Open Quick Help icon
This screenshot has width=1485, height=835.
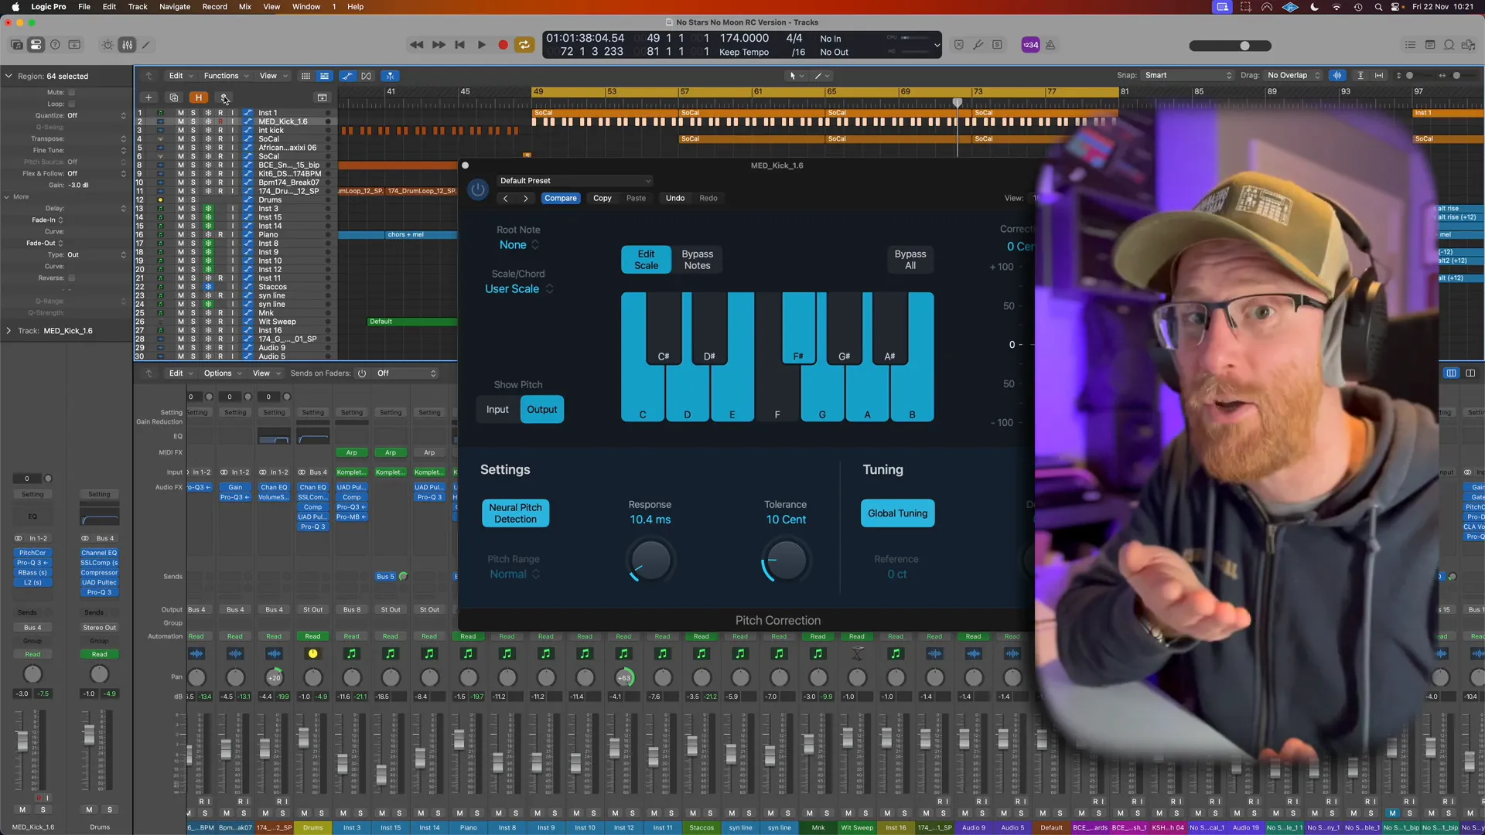coord(55,45)
